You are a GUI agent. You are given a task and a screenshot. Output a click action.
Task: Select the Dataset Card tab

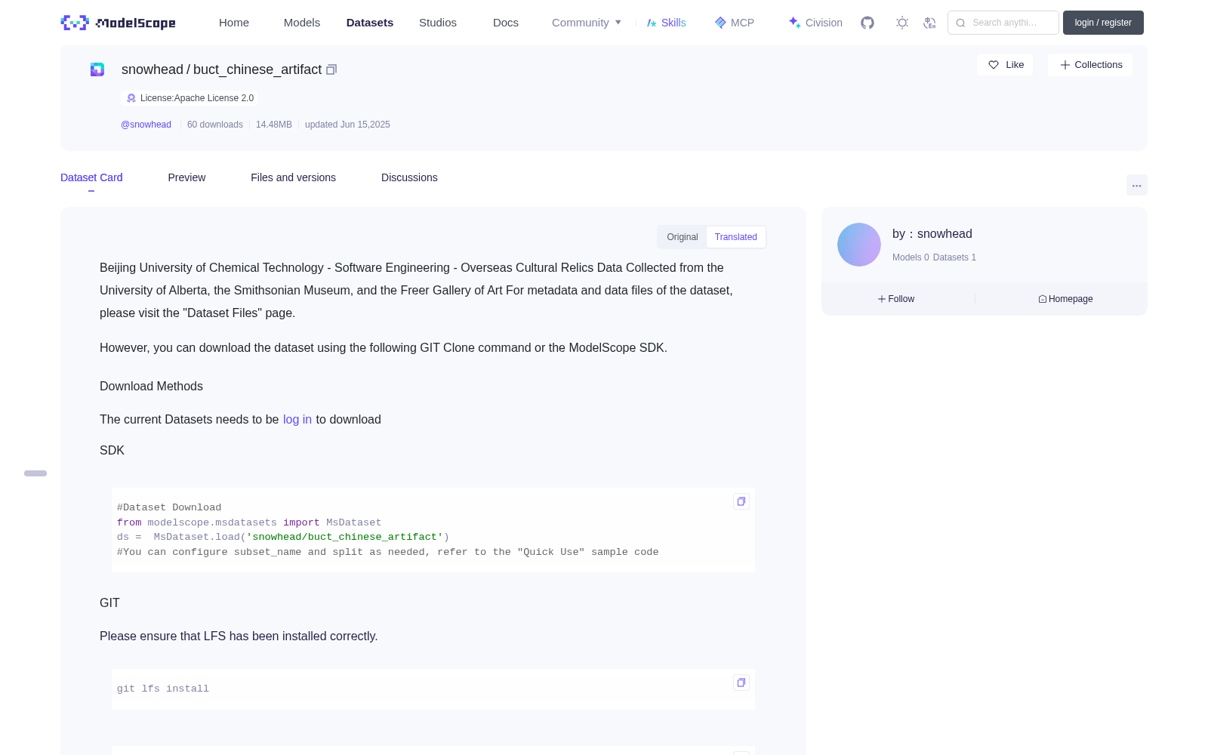91,177
